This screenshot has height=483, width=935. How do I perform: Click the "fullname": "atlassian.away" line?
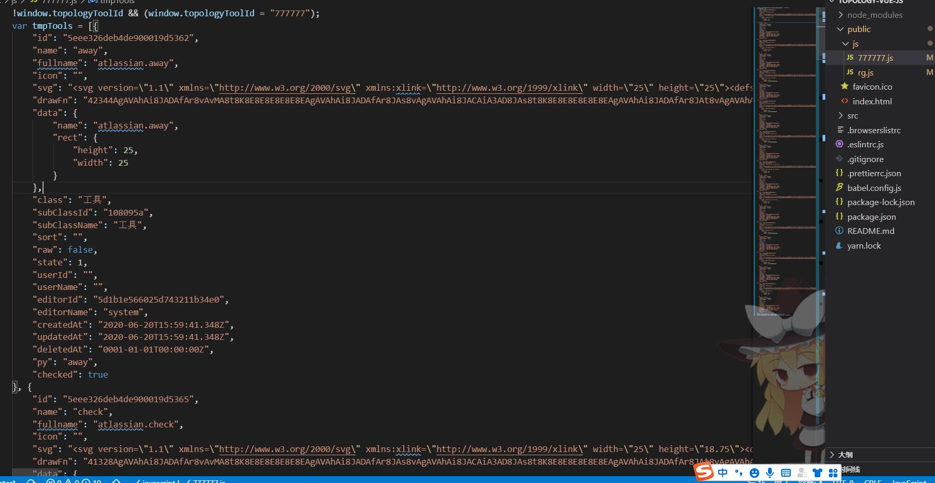106,63
